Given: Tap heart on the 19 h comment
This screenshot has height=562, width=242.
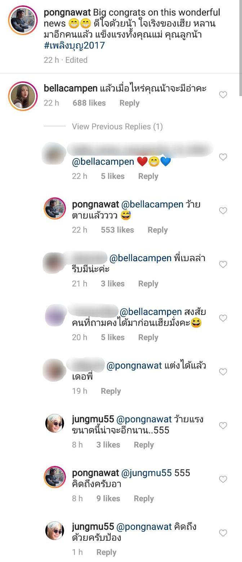Looking at the screenshot, I should point(223,372).
